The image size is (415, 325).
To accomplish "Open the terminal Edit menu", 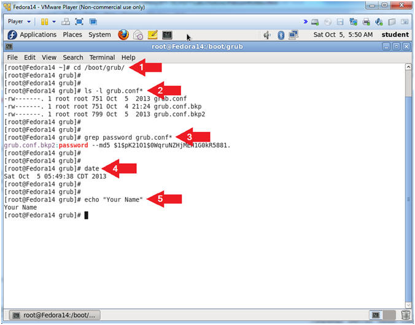I will [29, 58].
